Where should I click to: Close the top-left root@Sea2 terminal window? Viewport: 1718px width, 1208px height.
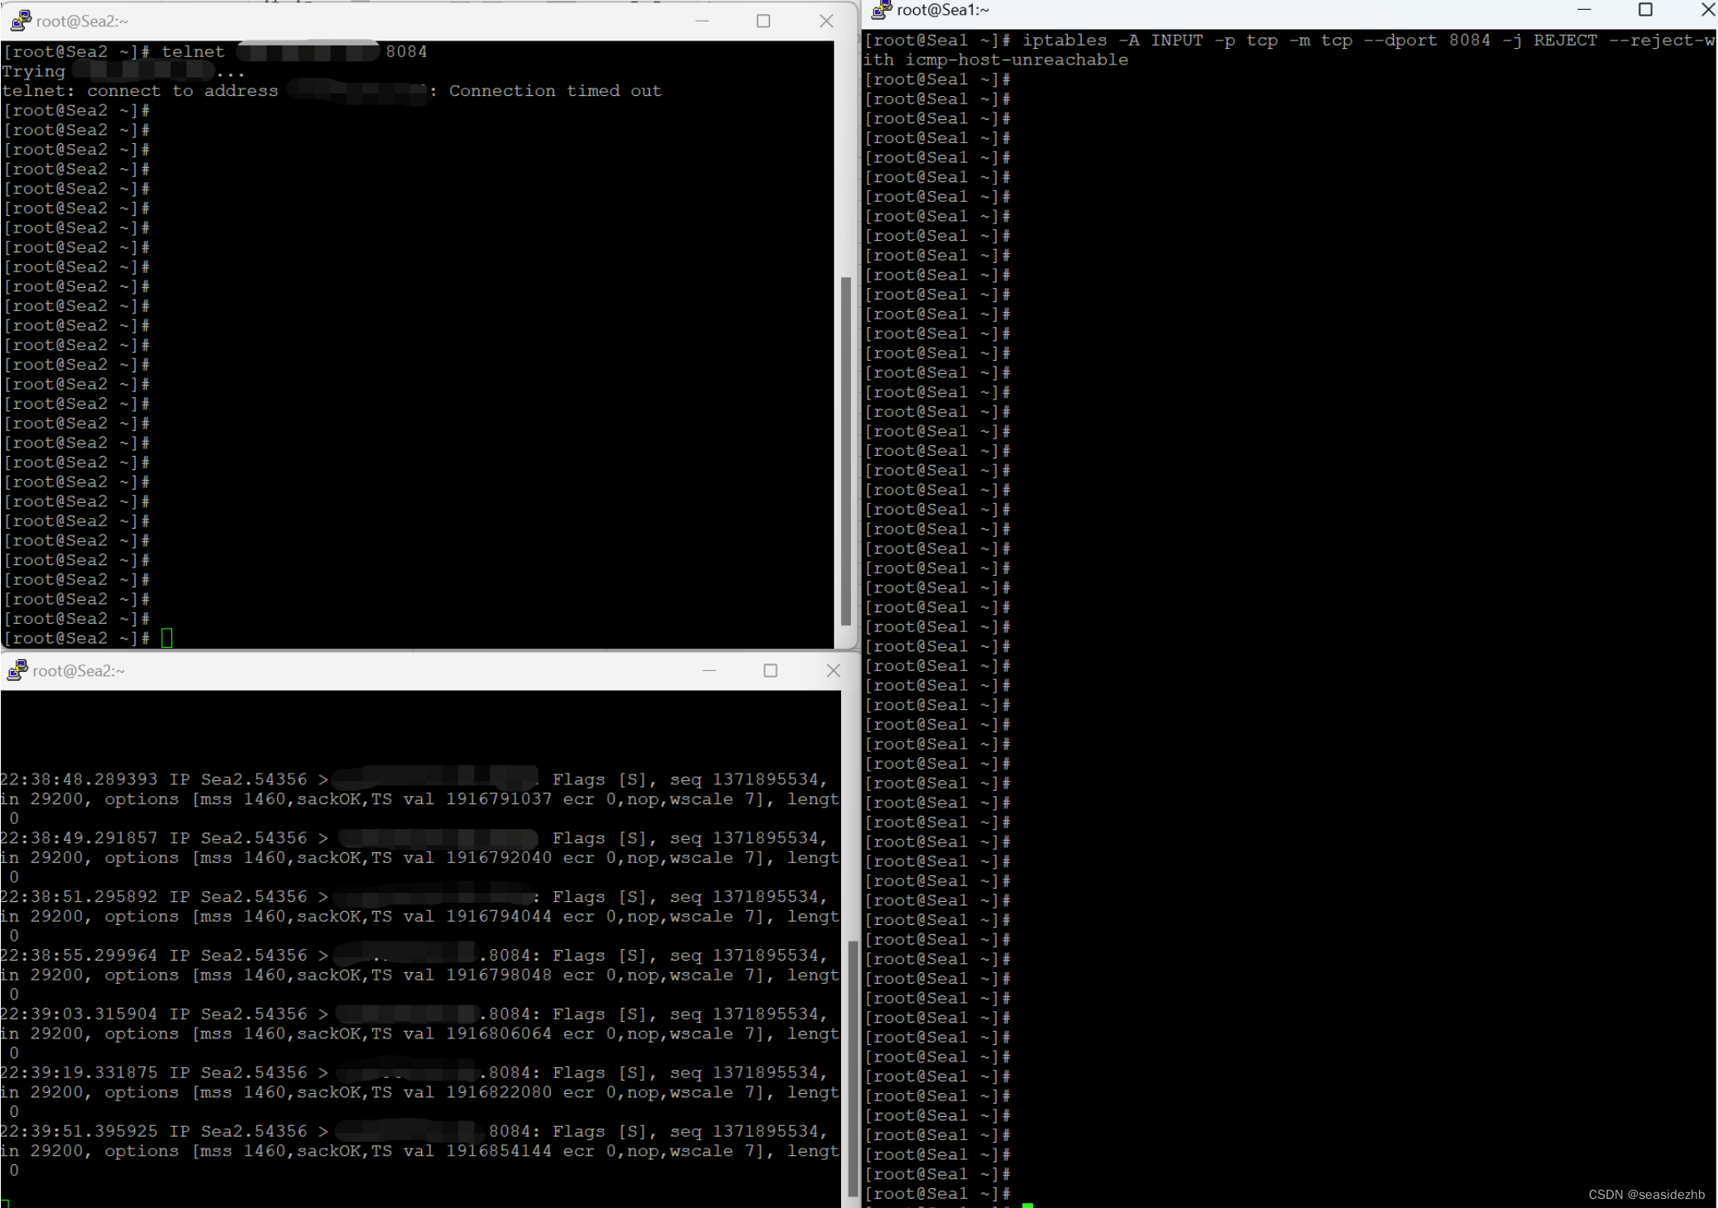[x=826, y=22]
